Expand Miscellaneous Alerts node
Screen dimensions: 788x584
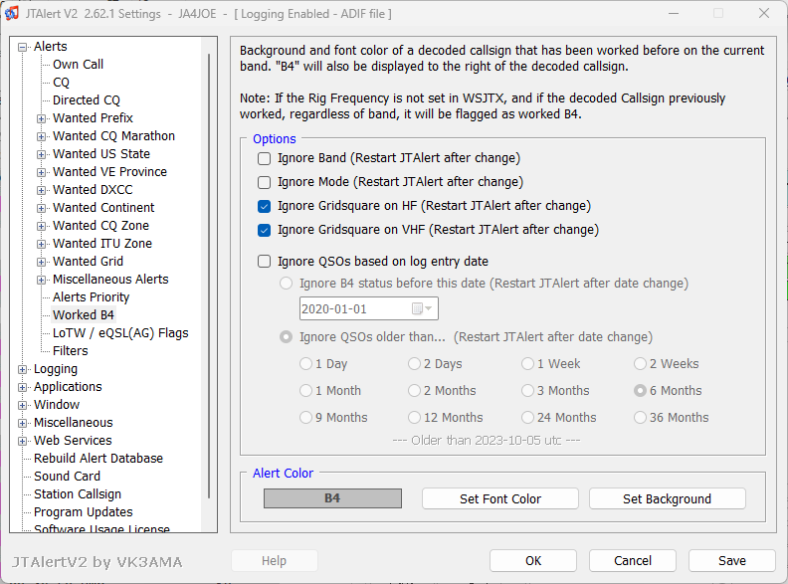[x=41, y=280]
